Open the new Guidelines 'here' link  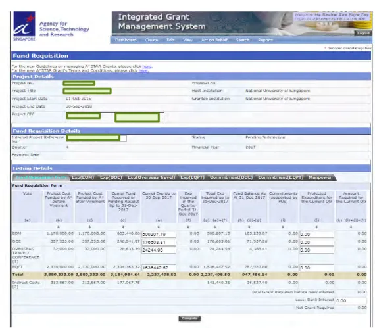click(147, 66)
